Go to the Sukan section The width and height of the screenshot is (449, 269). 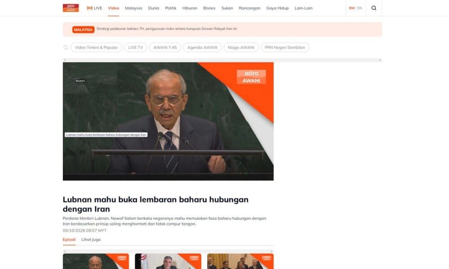(227, 8)
